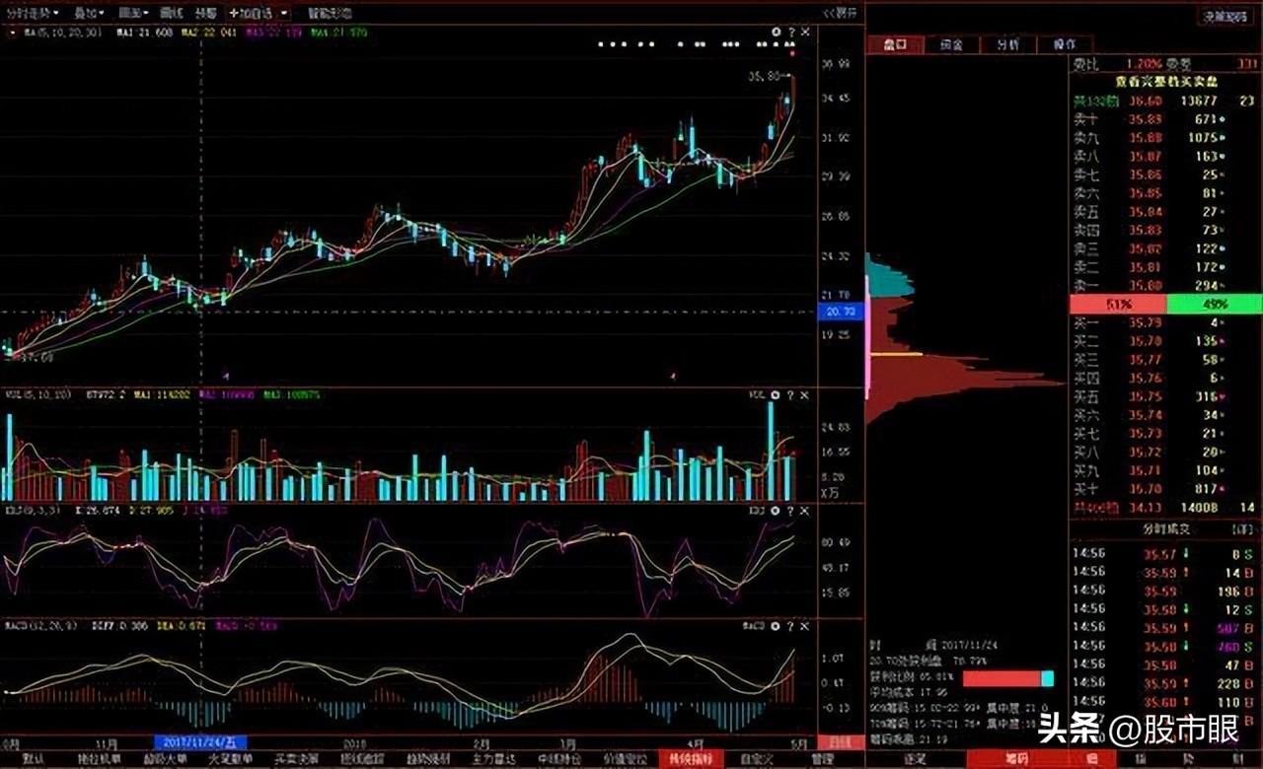Select the 自定义 bottom tab
The image size is (1263, 769).
click(758, 760)
